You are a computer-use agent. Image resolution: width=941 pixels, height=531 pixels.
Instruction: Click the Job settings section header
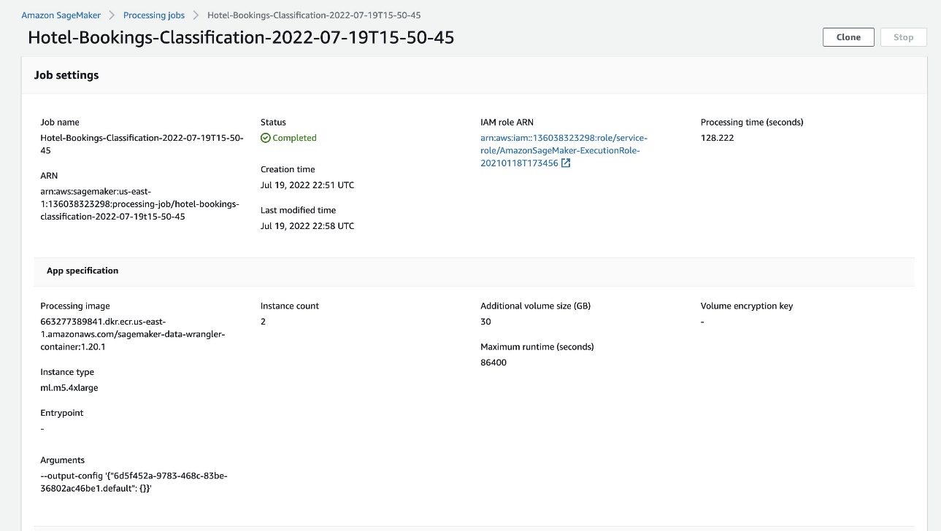click(x=66, y=75)
